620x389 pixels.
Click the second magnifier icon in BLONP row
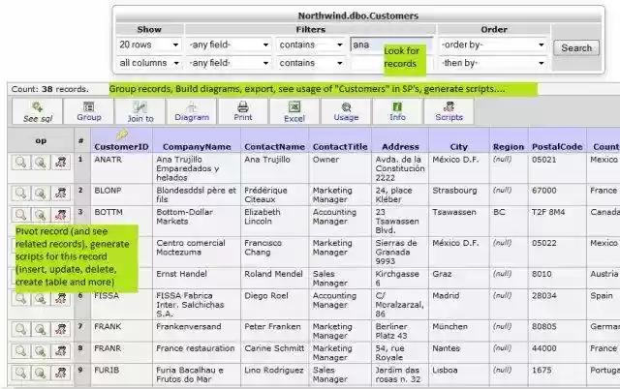[41, 194]
